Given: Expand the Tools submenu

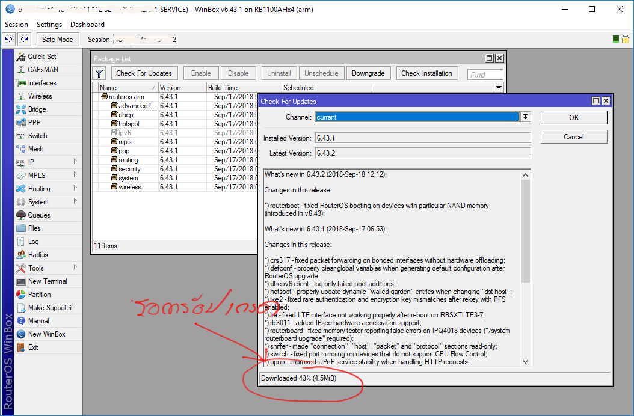Looking at the screenshot, I should click(x=75, y=268).
